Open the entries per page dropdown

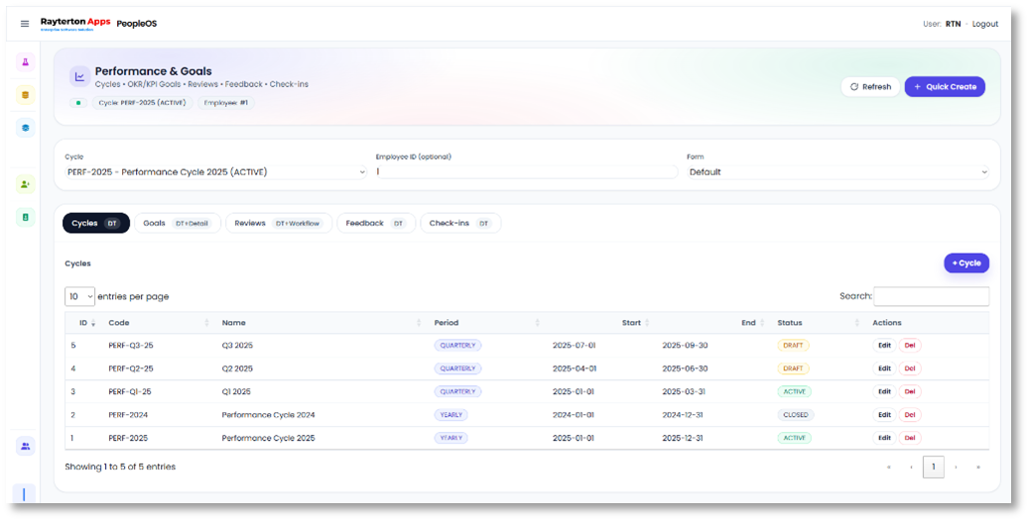tap(79, 296)
